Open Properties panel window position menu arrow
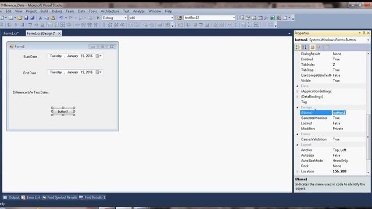The width and height of the screenshot is (372, 209). [x=360, y=33]
